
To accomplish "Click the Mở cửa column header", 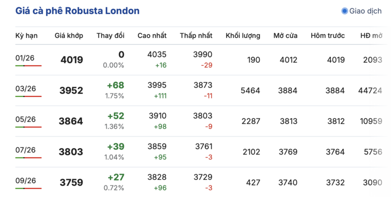I will [x=285, y=36].
